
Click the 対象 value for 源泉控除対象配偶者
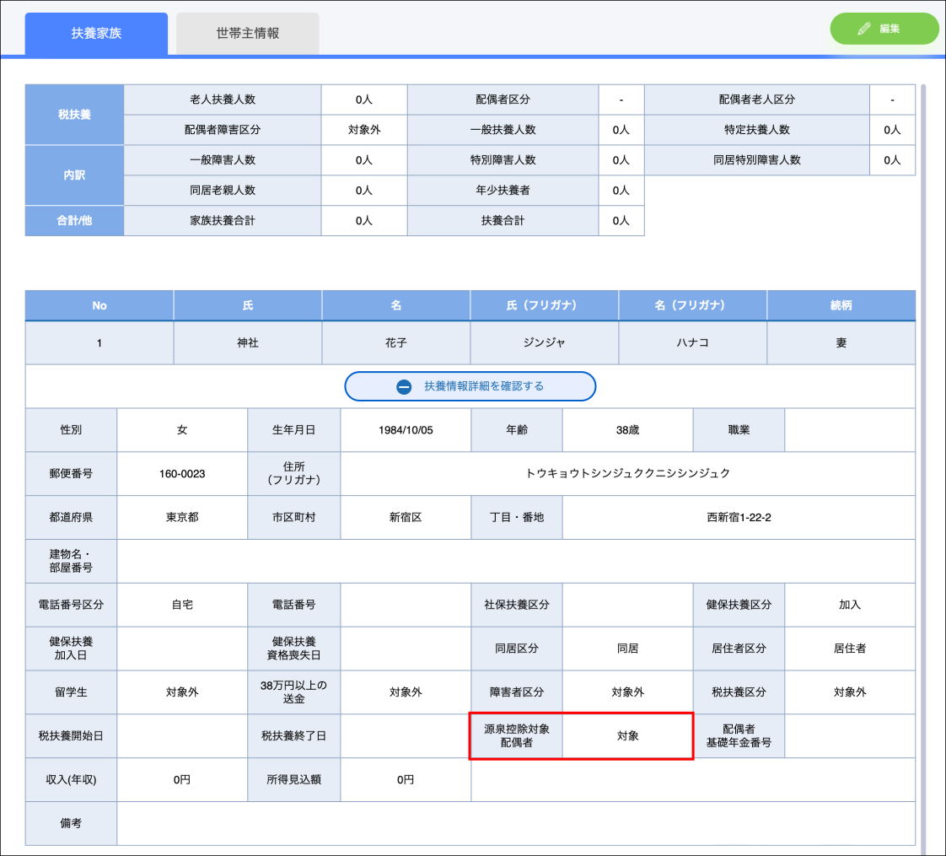(x=627, y=736)
